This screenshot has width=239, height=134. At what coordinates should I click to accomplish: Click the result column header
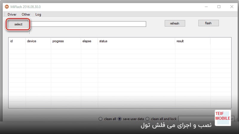coord(193,41)
